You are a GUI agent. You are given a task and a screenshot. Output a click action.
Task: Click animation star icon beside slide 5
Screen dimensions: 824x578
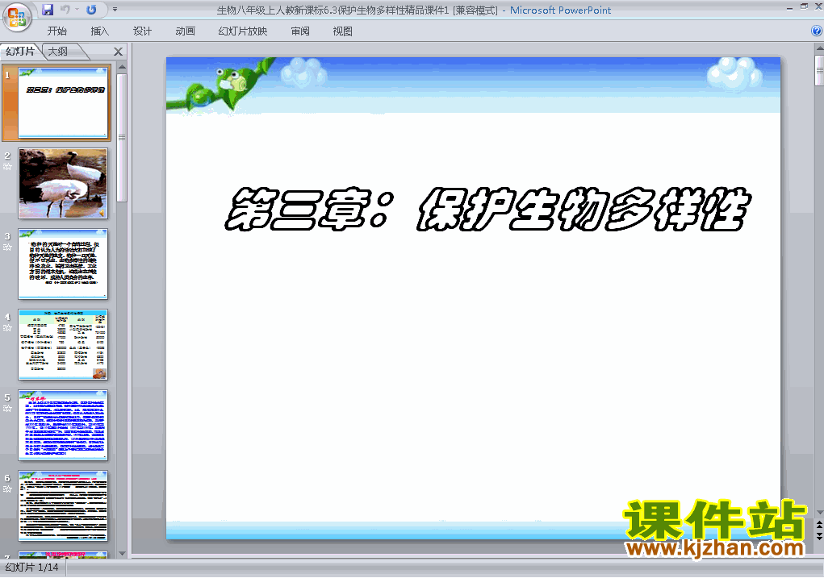pos(7,409)
